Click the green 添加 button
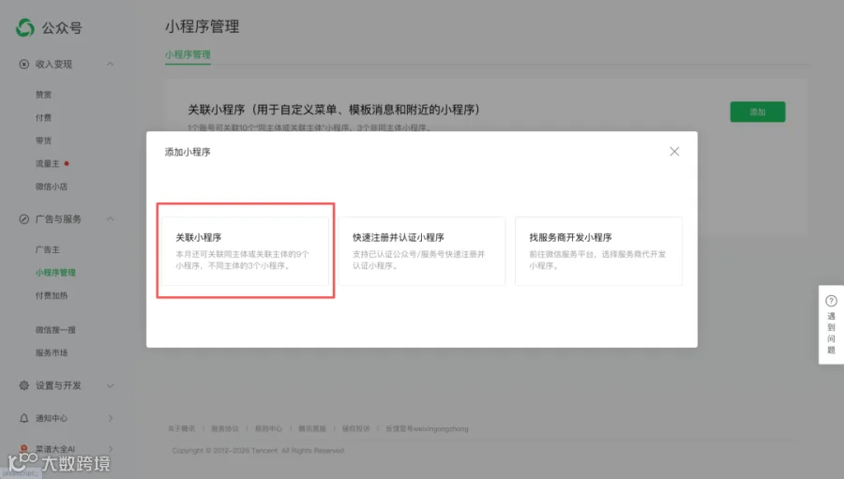Screen dimensions: 844x479 click(x=758, y=112)
